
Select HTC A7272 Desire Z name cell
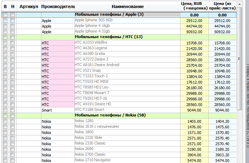click(127, 59)
